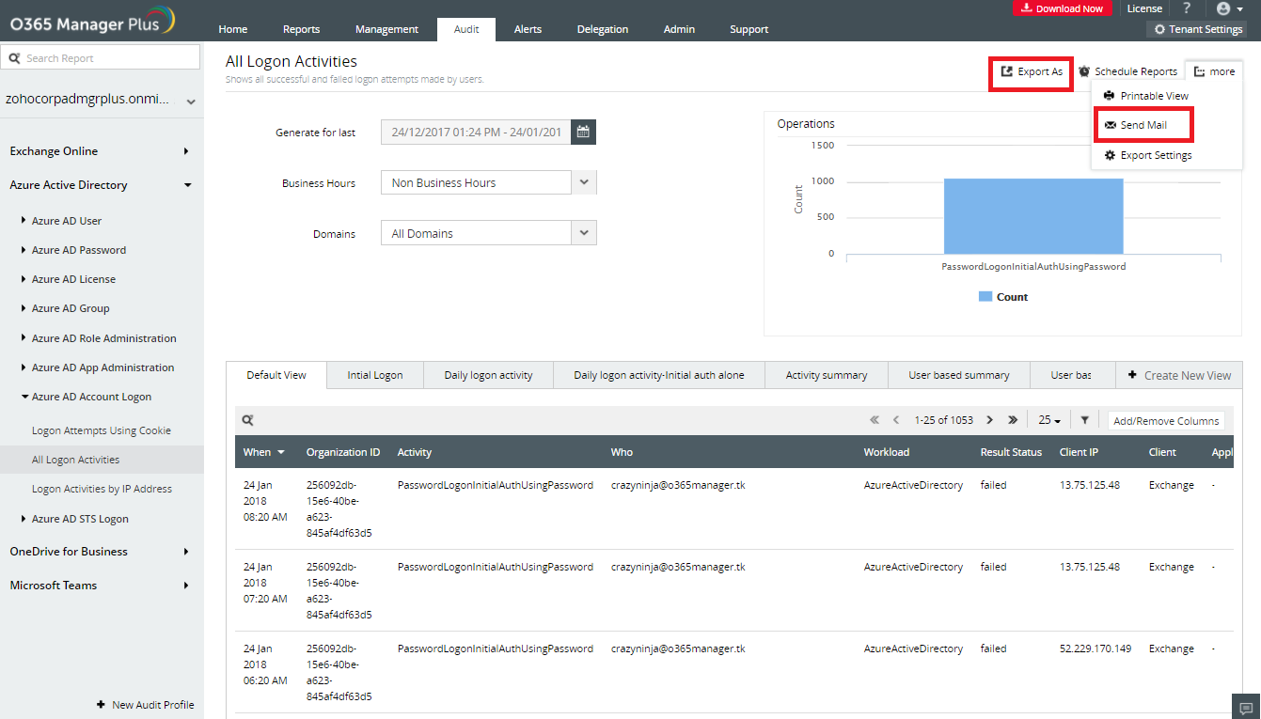The width and height of the screenshot is (1261, 719).
Task: Click the search icon in the table toolbar
Action: pos(248,421)
